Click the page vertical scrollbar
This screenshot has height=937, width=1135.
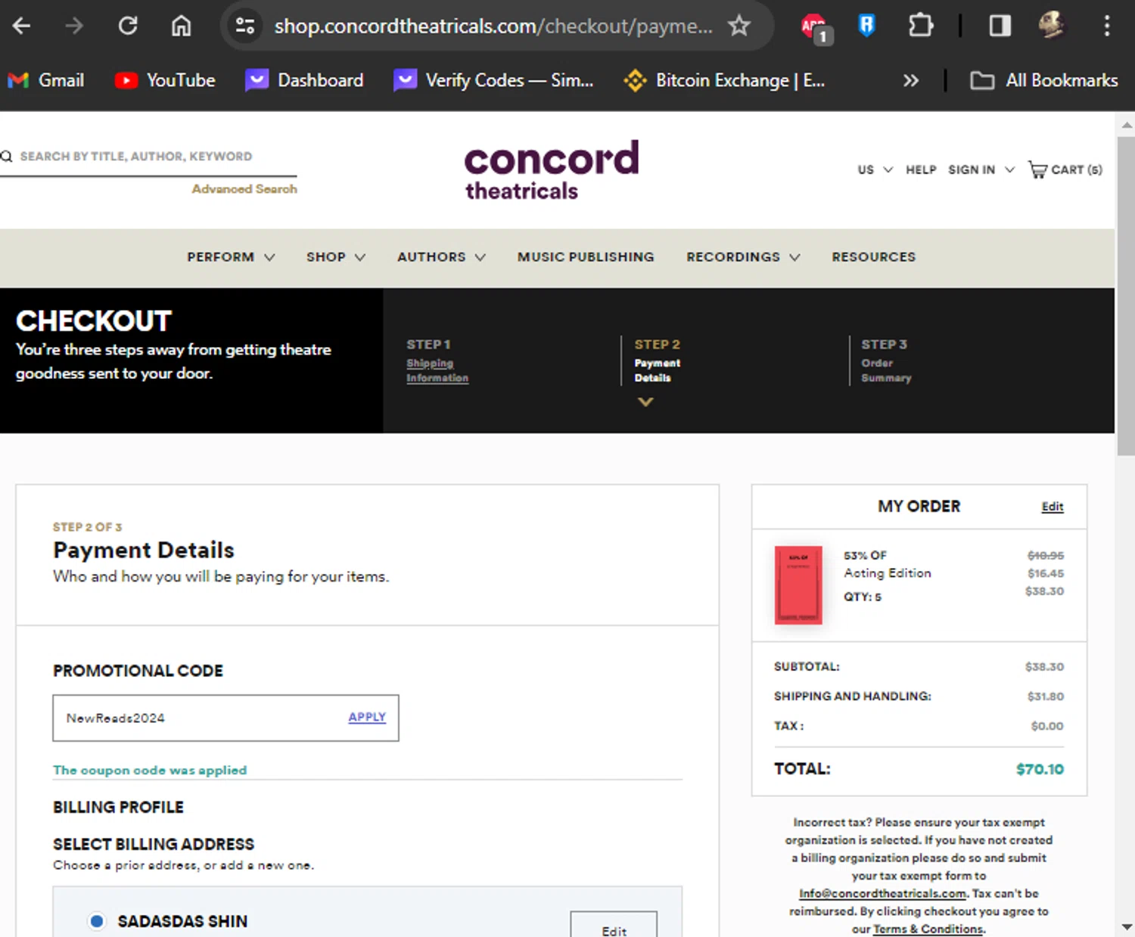coord(1125,296)
